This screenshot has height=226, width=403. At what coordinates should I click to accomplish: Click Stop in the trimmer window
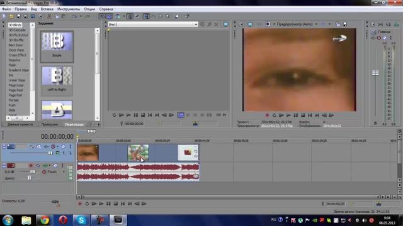tap(143, 115)
